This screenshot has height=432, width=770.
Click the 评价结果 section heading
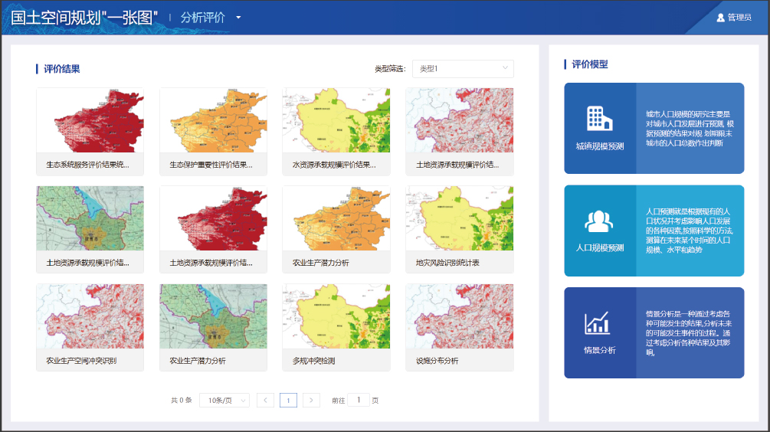tap(62, 69)
